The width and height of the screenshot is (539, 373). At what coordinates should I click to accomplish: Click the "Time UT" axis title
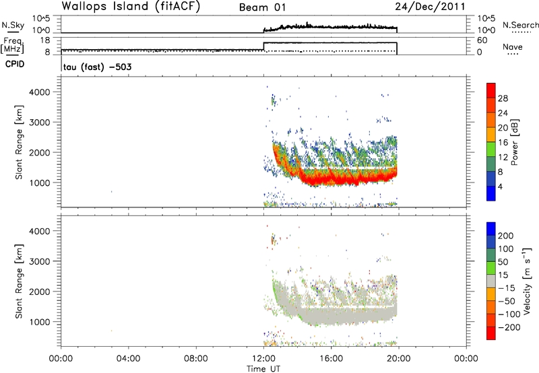click(263, 368)
